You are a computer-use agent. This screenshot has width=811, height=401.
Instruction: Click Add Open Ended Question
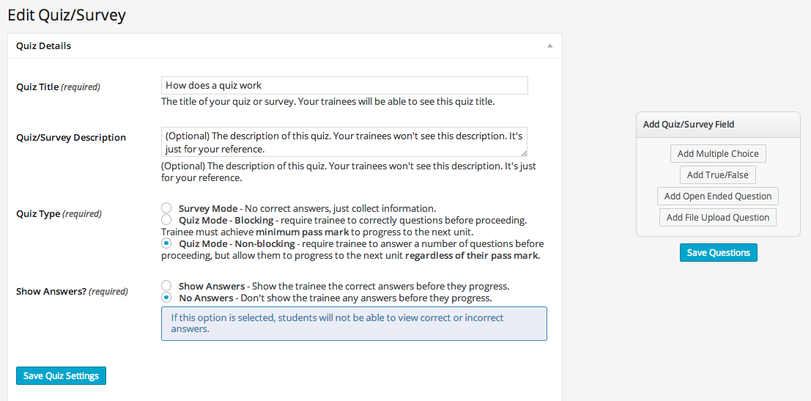717,196
